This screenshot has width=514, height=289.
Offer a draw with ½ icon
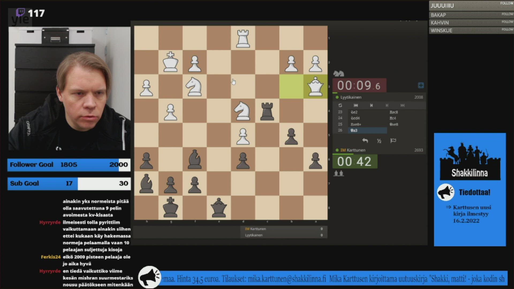379,141
